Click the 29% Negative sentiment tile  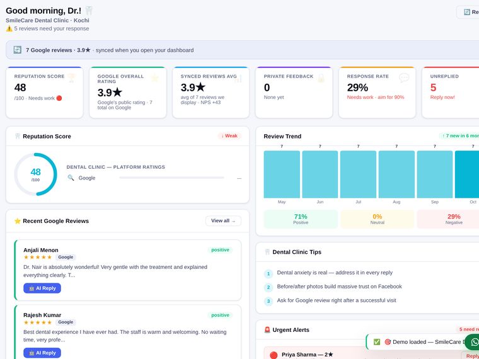point(448,219)
